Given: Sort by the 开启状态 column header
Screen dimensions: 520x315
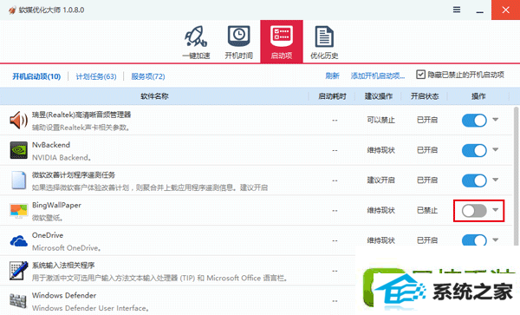Looking at the screenshot, I should point(425,96).
